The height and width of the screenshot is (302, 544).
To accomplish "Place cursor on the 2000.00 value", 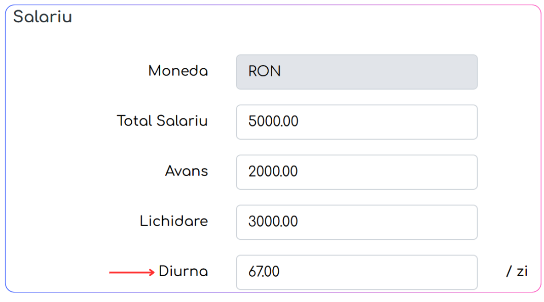I will click(273, 171).
